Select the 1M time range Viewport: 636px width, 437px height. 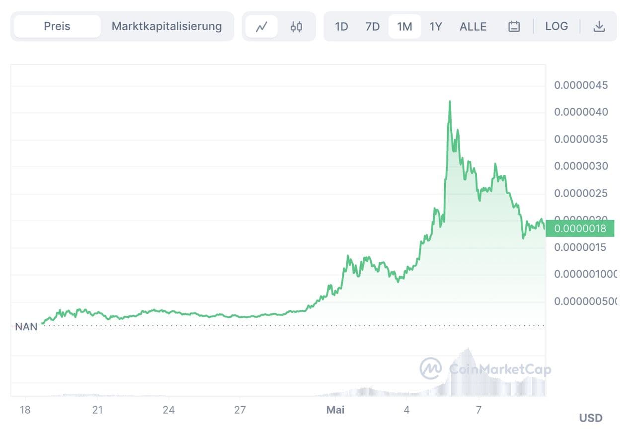(x=404, y=27)
